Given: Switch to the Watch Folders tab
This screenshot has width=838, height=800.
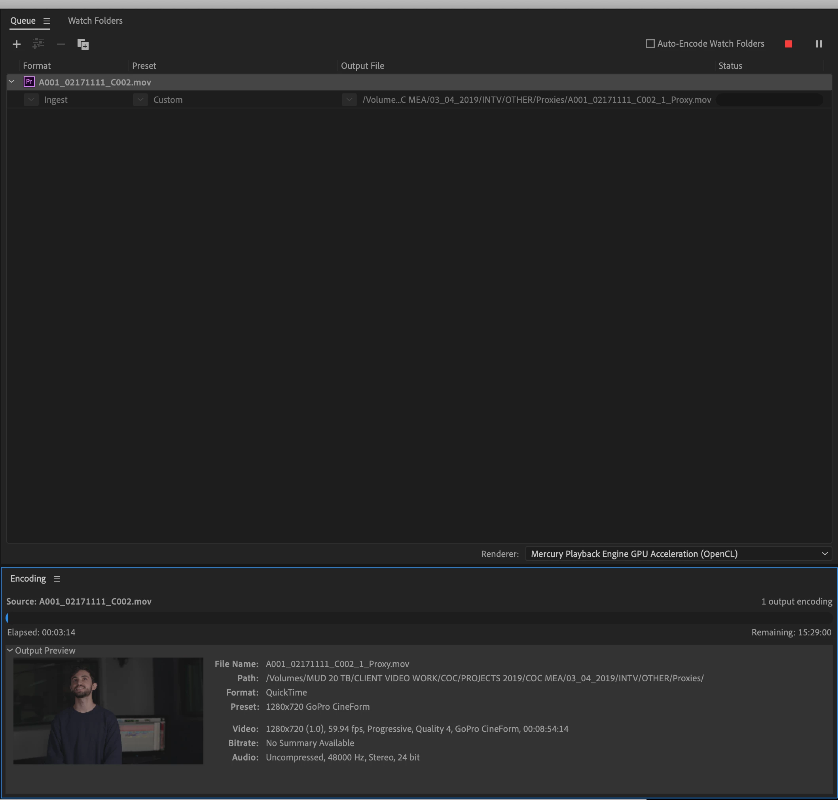Looking at the screenshot, I should click(x=95, y=21).
